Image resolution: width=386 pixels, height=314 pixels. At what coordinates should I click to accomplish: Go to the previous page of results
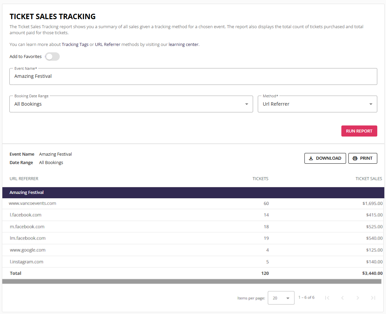click(342, 298)
